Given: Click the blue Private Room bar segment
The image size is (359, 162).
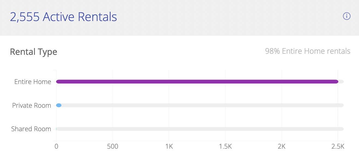Looking at the screenshot, I should [59, 105].
